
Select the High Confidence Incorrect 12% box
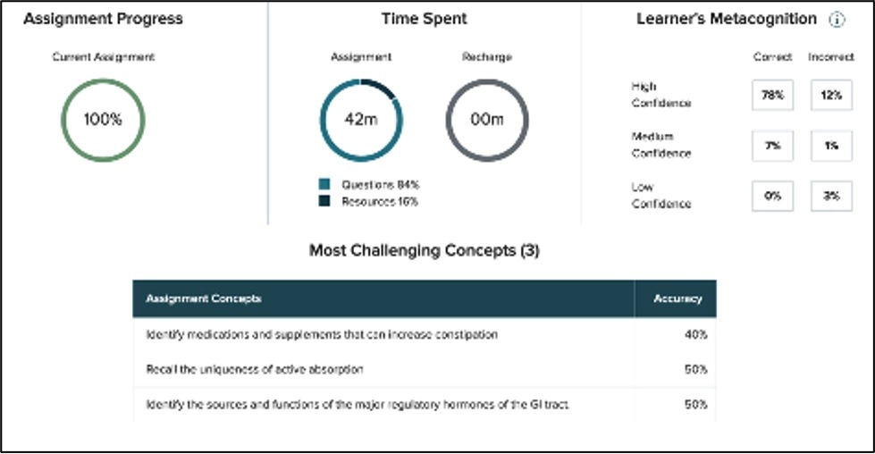(x=831, y=95)
